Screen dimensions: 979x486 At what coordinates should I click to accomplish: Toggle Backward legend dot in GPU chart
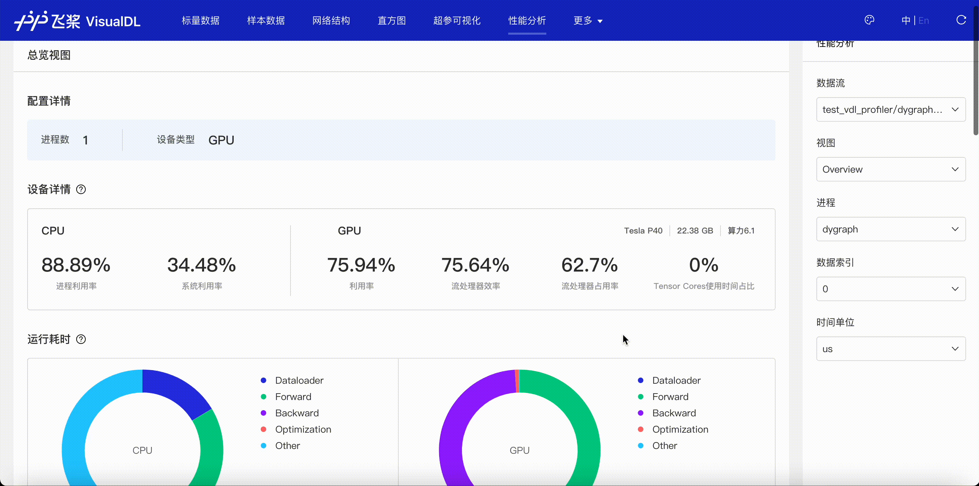(x=641, y=413)
